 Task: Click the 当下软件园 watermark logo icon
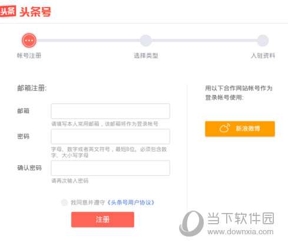coord(191,224)
